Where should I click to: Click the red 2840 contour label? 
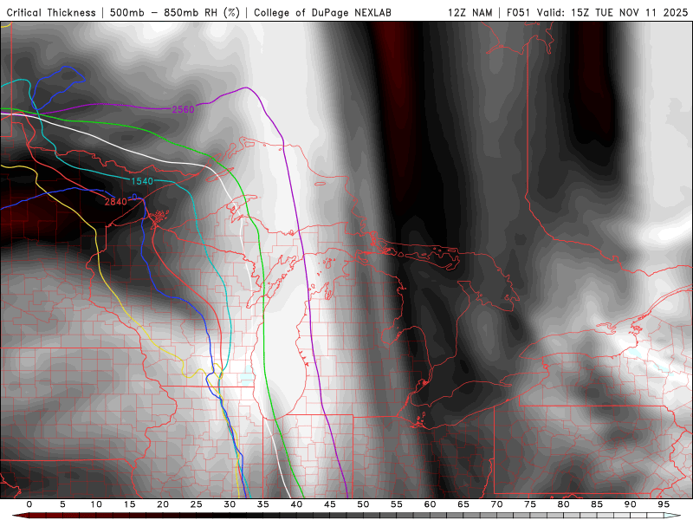116,202
